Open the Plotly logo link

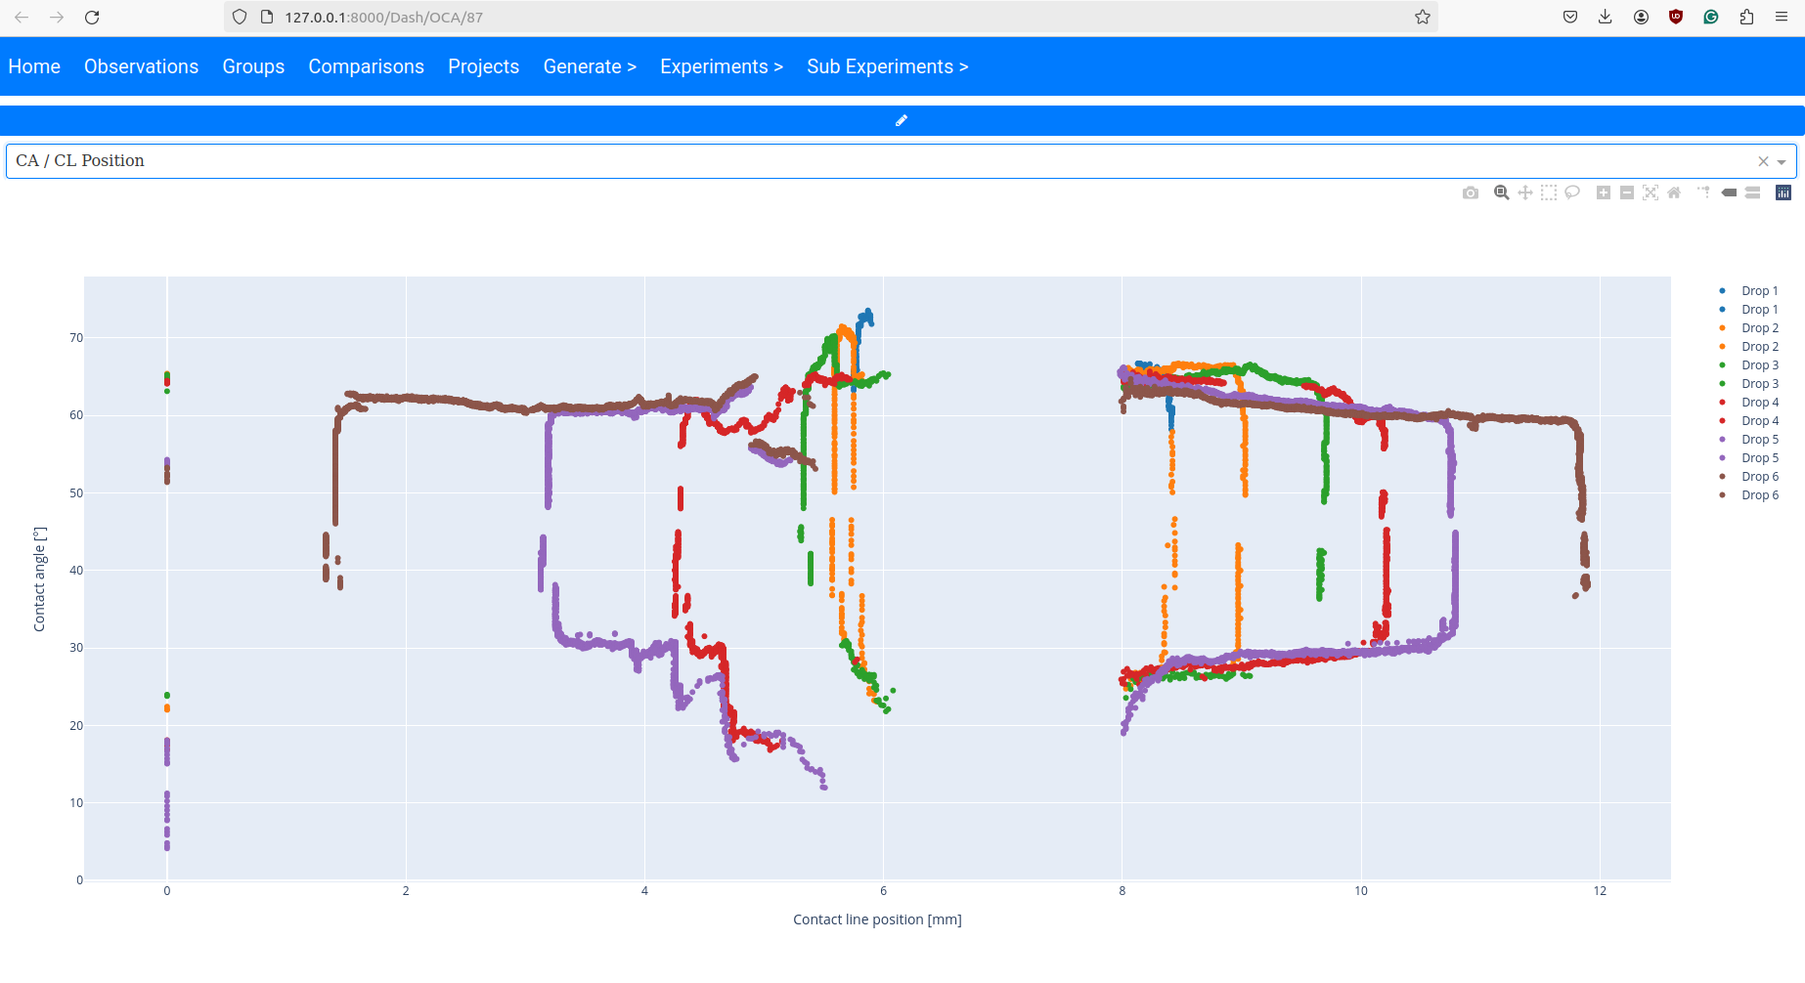click(x=1783, y=192)
